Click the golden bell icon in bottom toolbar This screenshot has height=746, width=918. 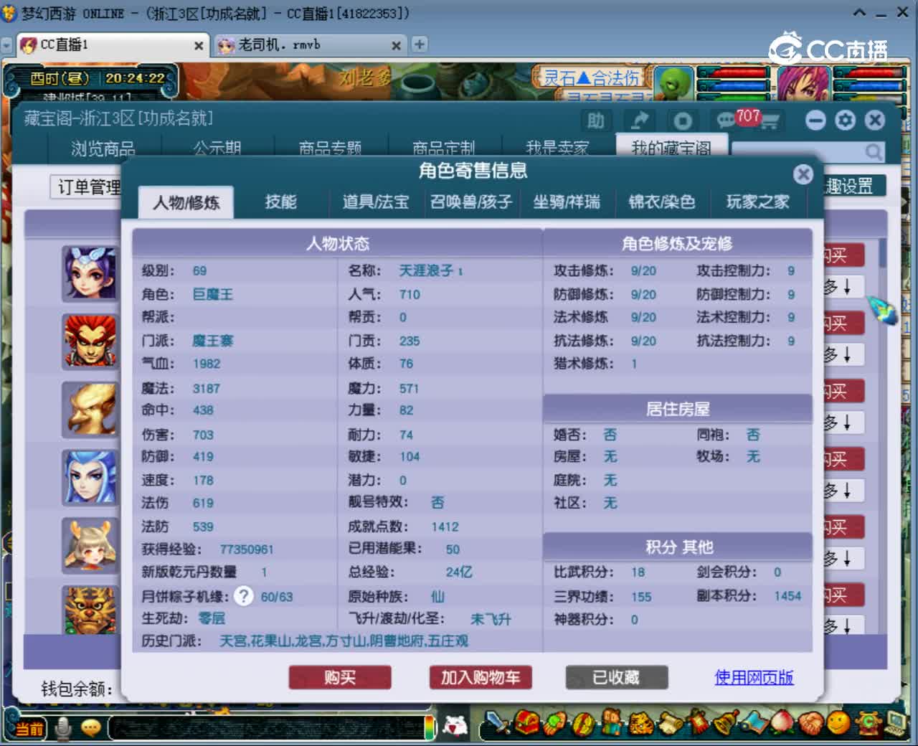[726, 724]
